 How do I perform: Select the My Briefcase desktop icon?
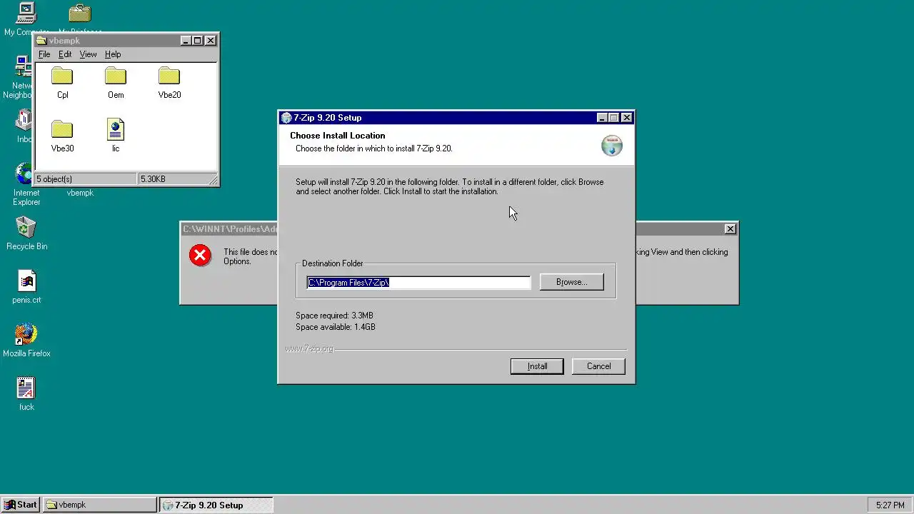[80, 13]
